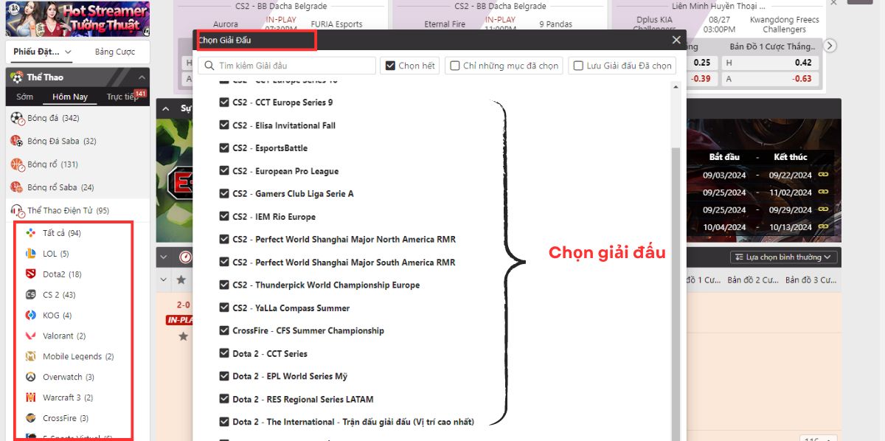
Task: Open the Bảng Cược tab
Action: coord(115,52)
